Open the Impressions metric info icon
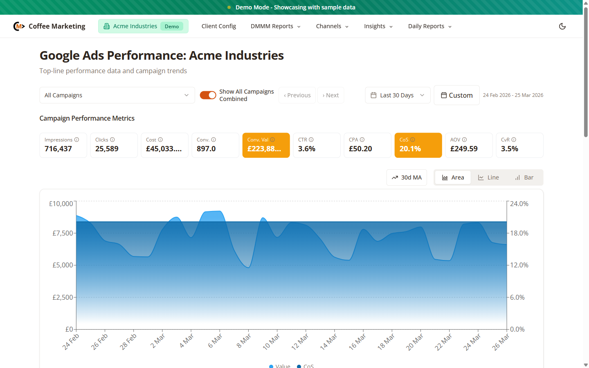Viewport: 589px width, 368px height. pos(77,139)
